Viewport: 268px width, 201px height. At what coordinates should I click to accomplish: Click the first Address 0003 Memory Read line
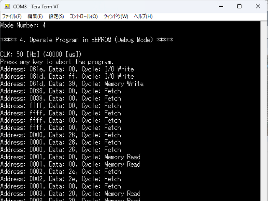pos(70,193)
